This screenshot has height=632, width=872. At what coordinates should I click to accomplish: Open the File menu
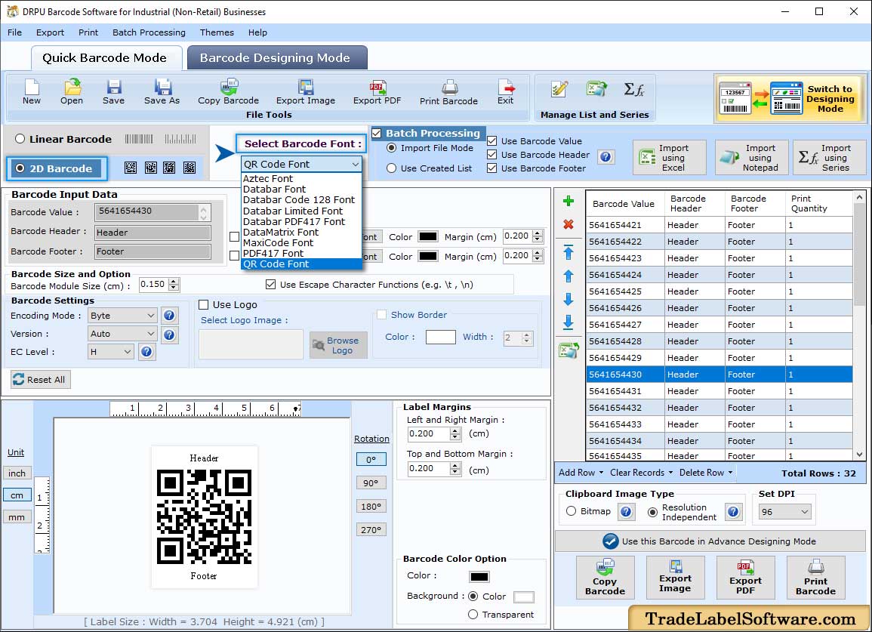pyautogui.click(x=15, y=32)
